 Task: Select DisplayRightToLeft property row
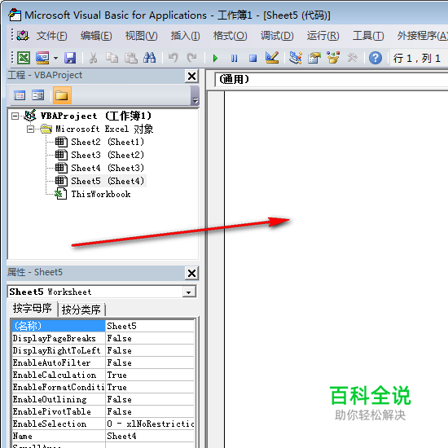[59, 350]
